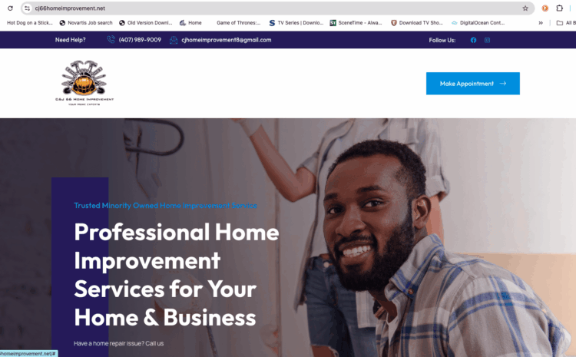Open the SceneTime bookmark
The width and height of the screenshot is (576, 357).
(x=356, y=23)
